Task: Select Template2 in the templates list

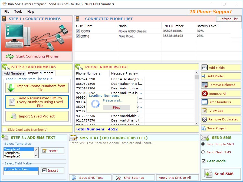Action: (x=19, y=153)
